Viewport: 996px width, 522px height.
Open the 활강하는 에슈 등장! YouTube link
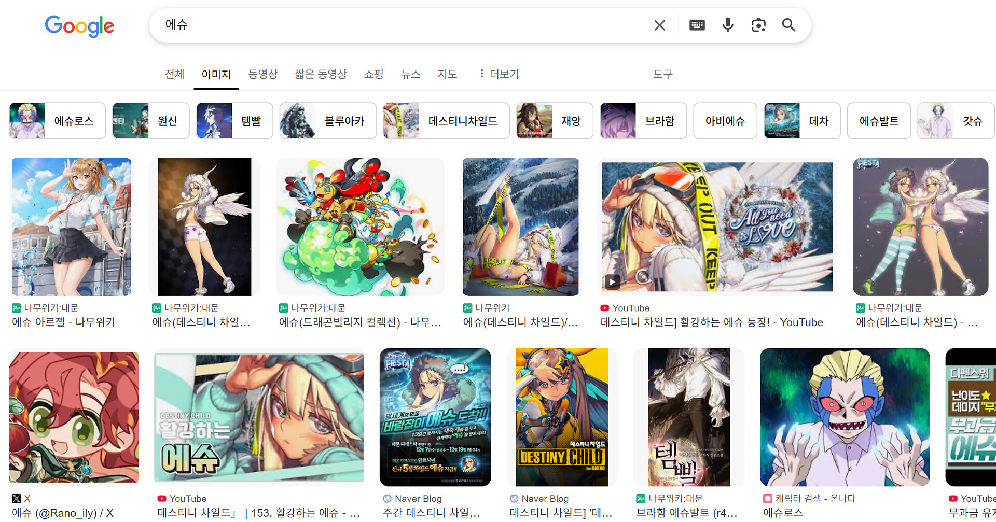coord(712,322)
